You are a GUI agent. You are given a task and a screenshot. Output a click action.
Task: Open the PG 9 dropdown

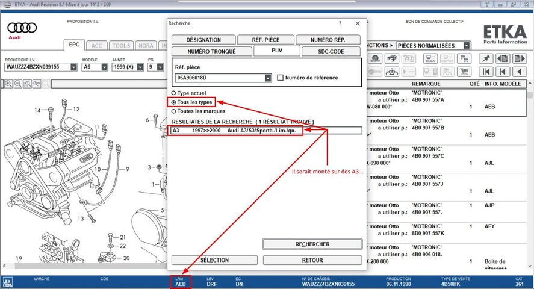[x=160, y=67]
